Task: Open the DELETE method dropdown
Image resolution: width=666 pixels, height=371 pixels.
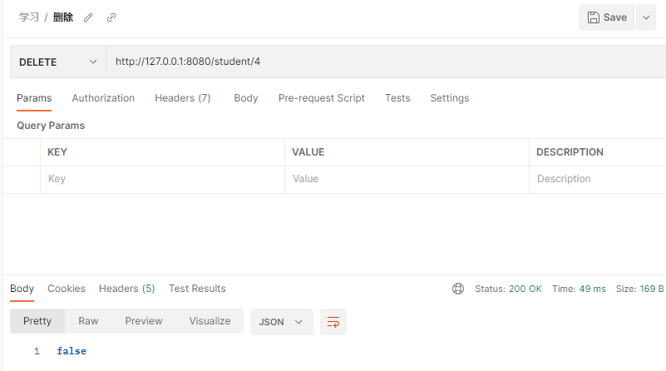Action: coord(57,62)
